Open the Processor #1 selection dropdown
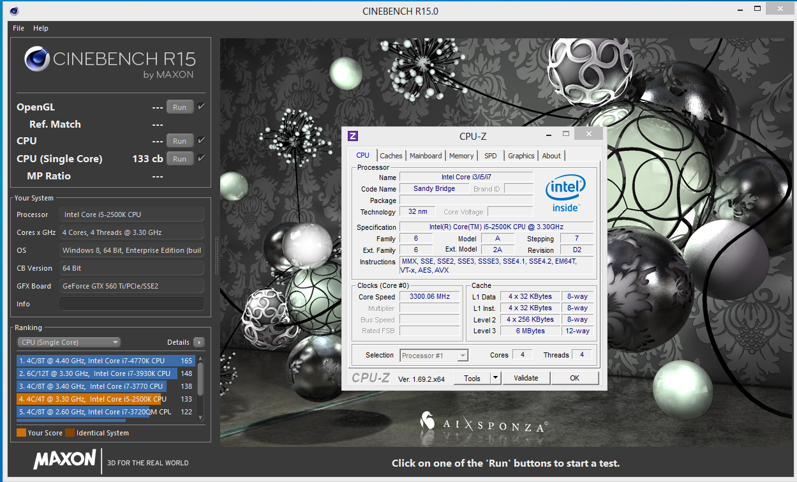Screen dimensions: 797x482 434,356
